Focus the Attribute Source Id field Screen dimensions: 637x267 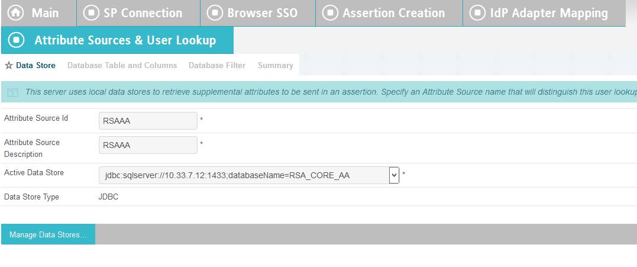click(x=148, y=121)
